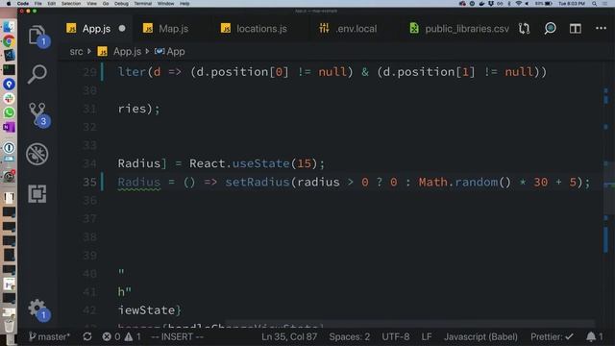Open 1Password from the Dock
615x346 pixels.
click(9, 148)
